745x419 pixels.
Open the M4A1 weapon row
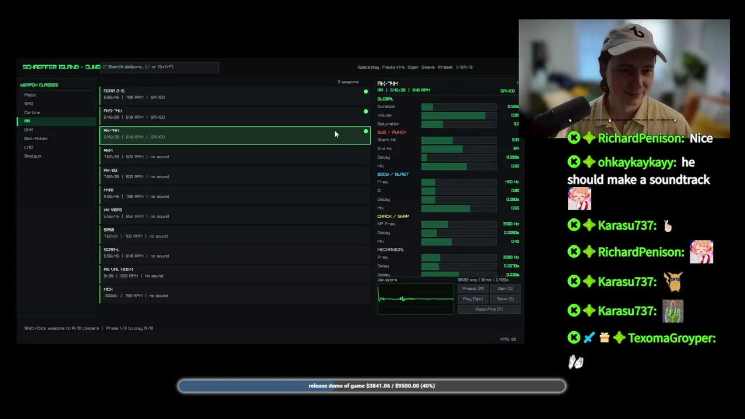tap(235, 194)
